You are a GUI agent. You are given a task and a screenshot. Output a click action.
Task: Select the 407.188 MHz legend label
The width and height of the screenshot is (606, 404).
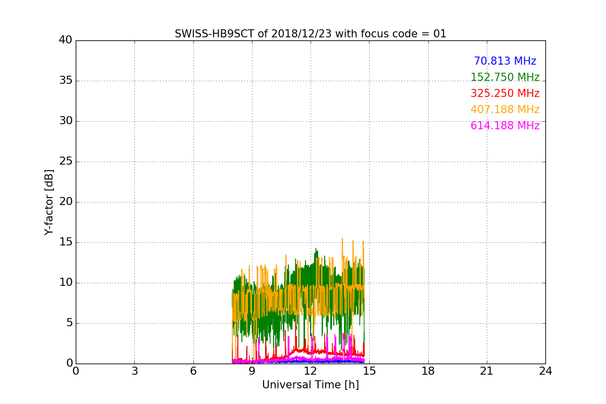(x=505, y=110)
